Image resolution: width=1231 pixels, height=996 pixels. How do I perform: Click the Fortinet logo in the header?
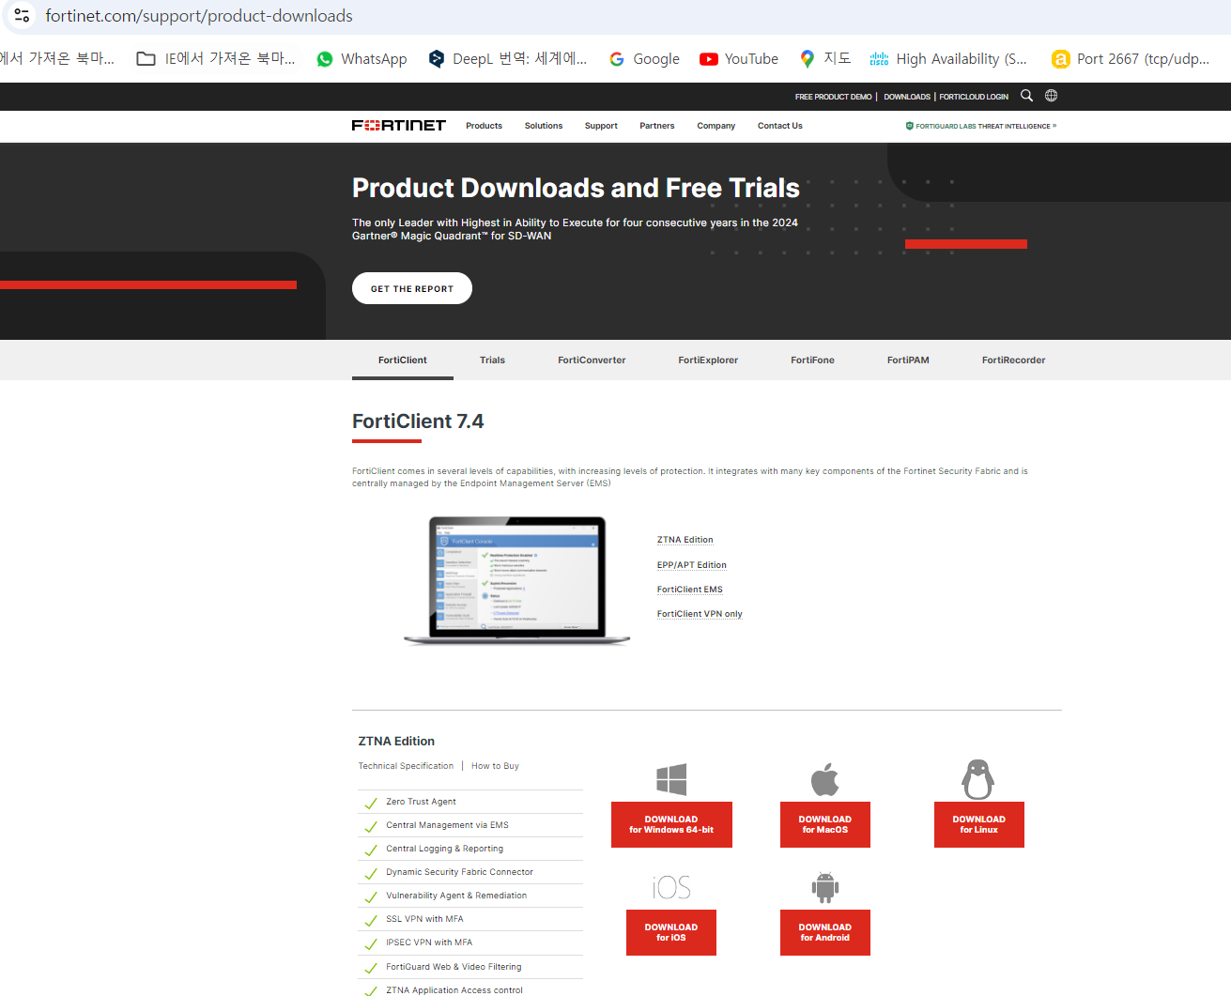tap(398, 125)
